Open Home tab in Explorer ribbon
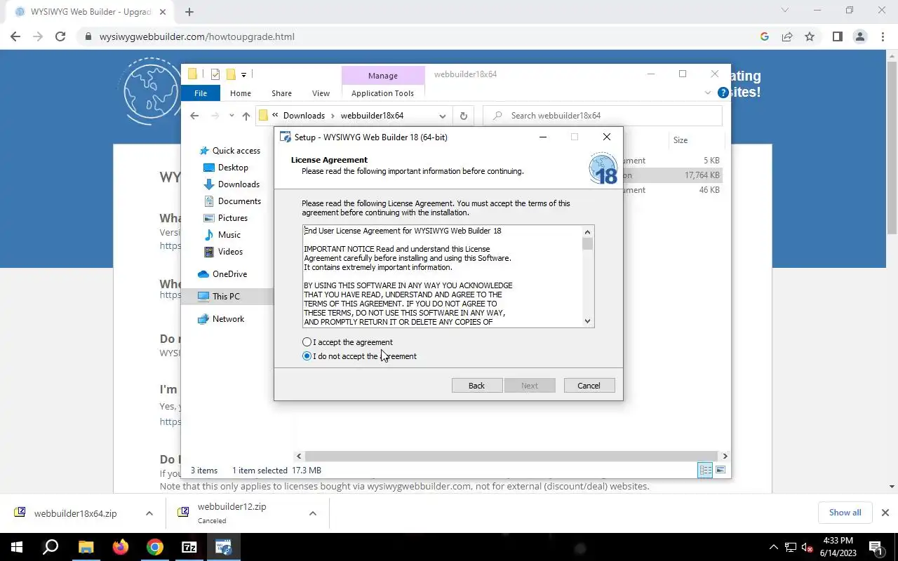Viewport: 898px width, 561px height. point(241,93)
